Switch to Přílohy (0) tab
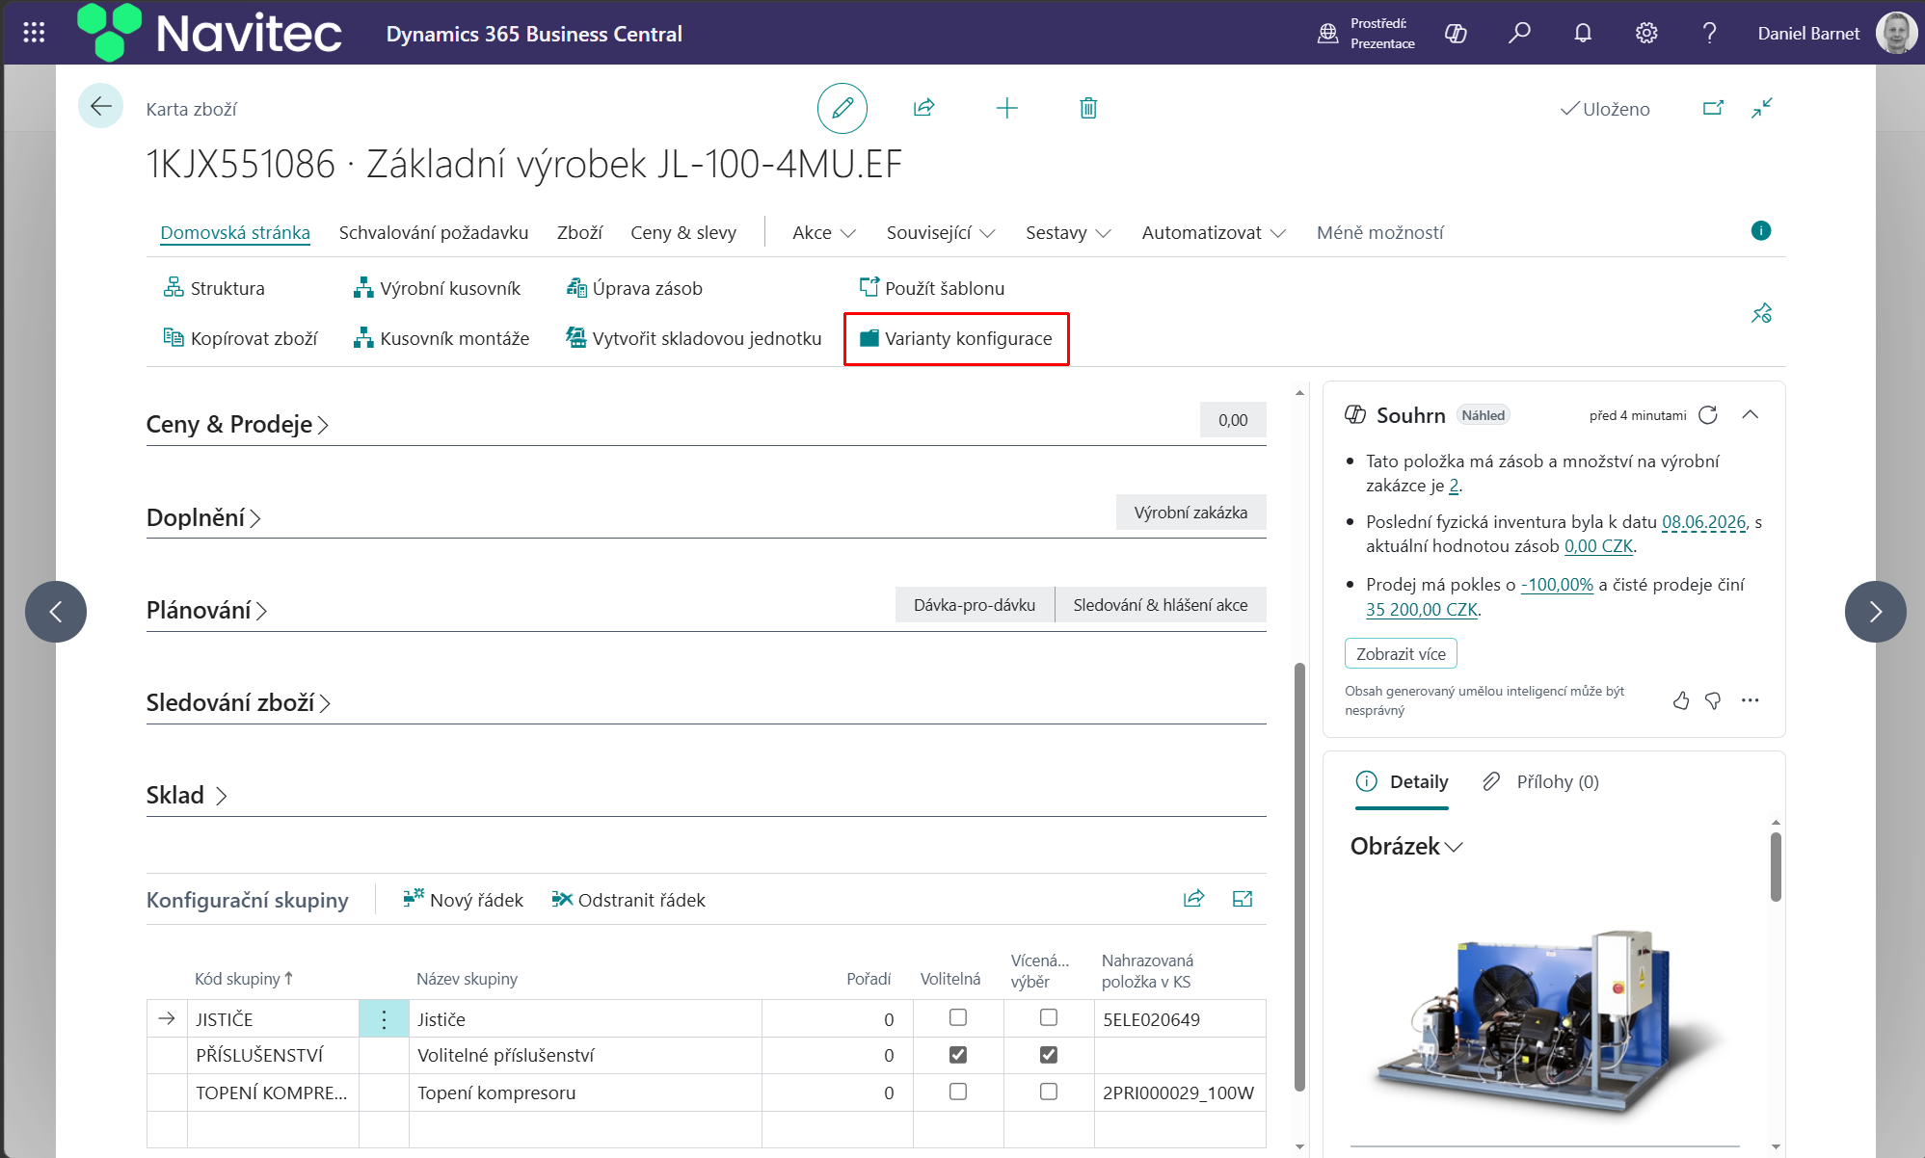Image resolution: width=1925 pixels, height=1158 pixels. click(1540, 781)
